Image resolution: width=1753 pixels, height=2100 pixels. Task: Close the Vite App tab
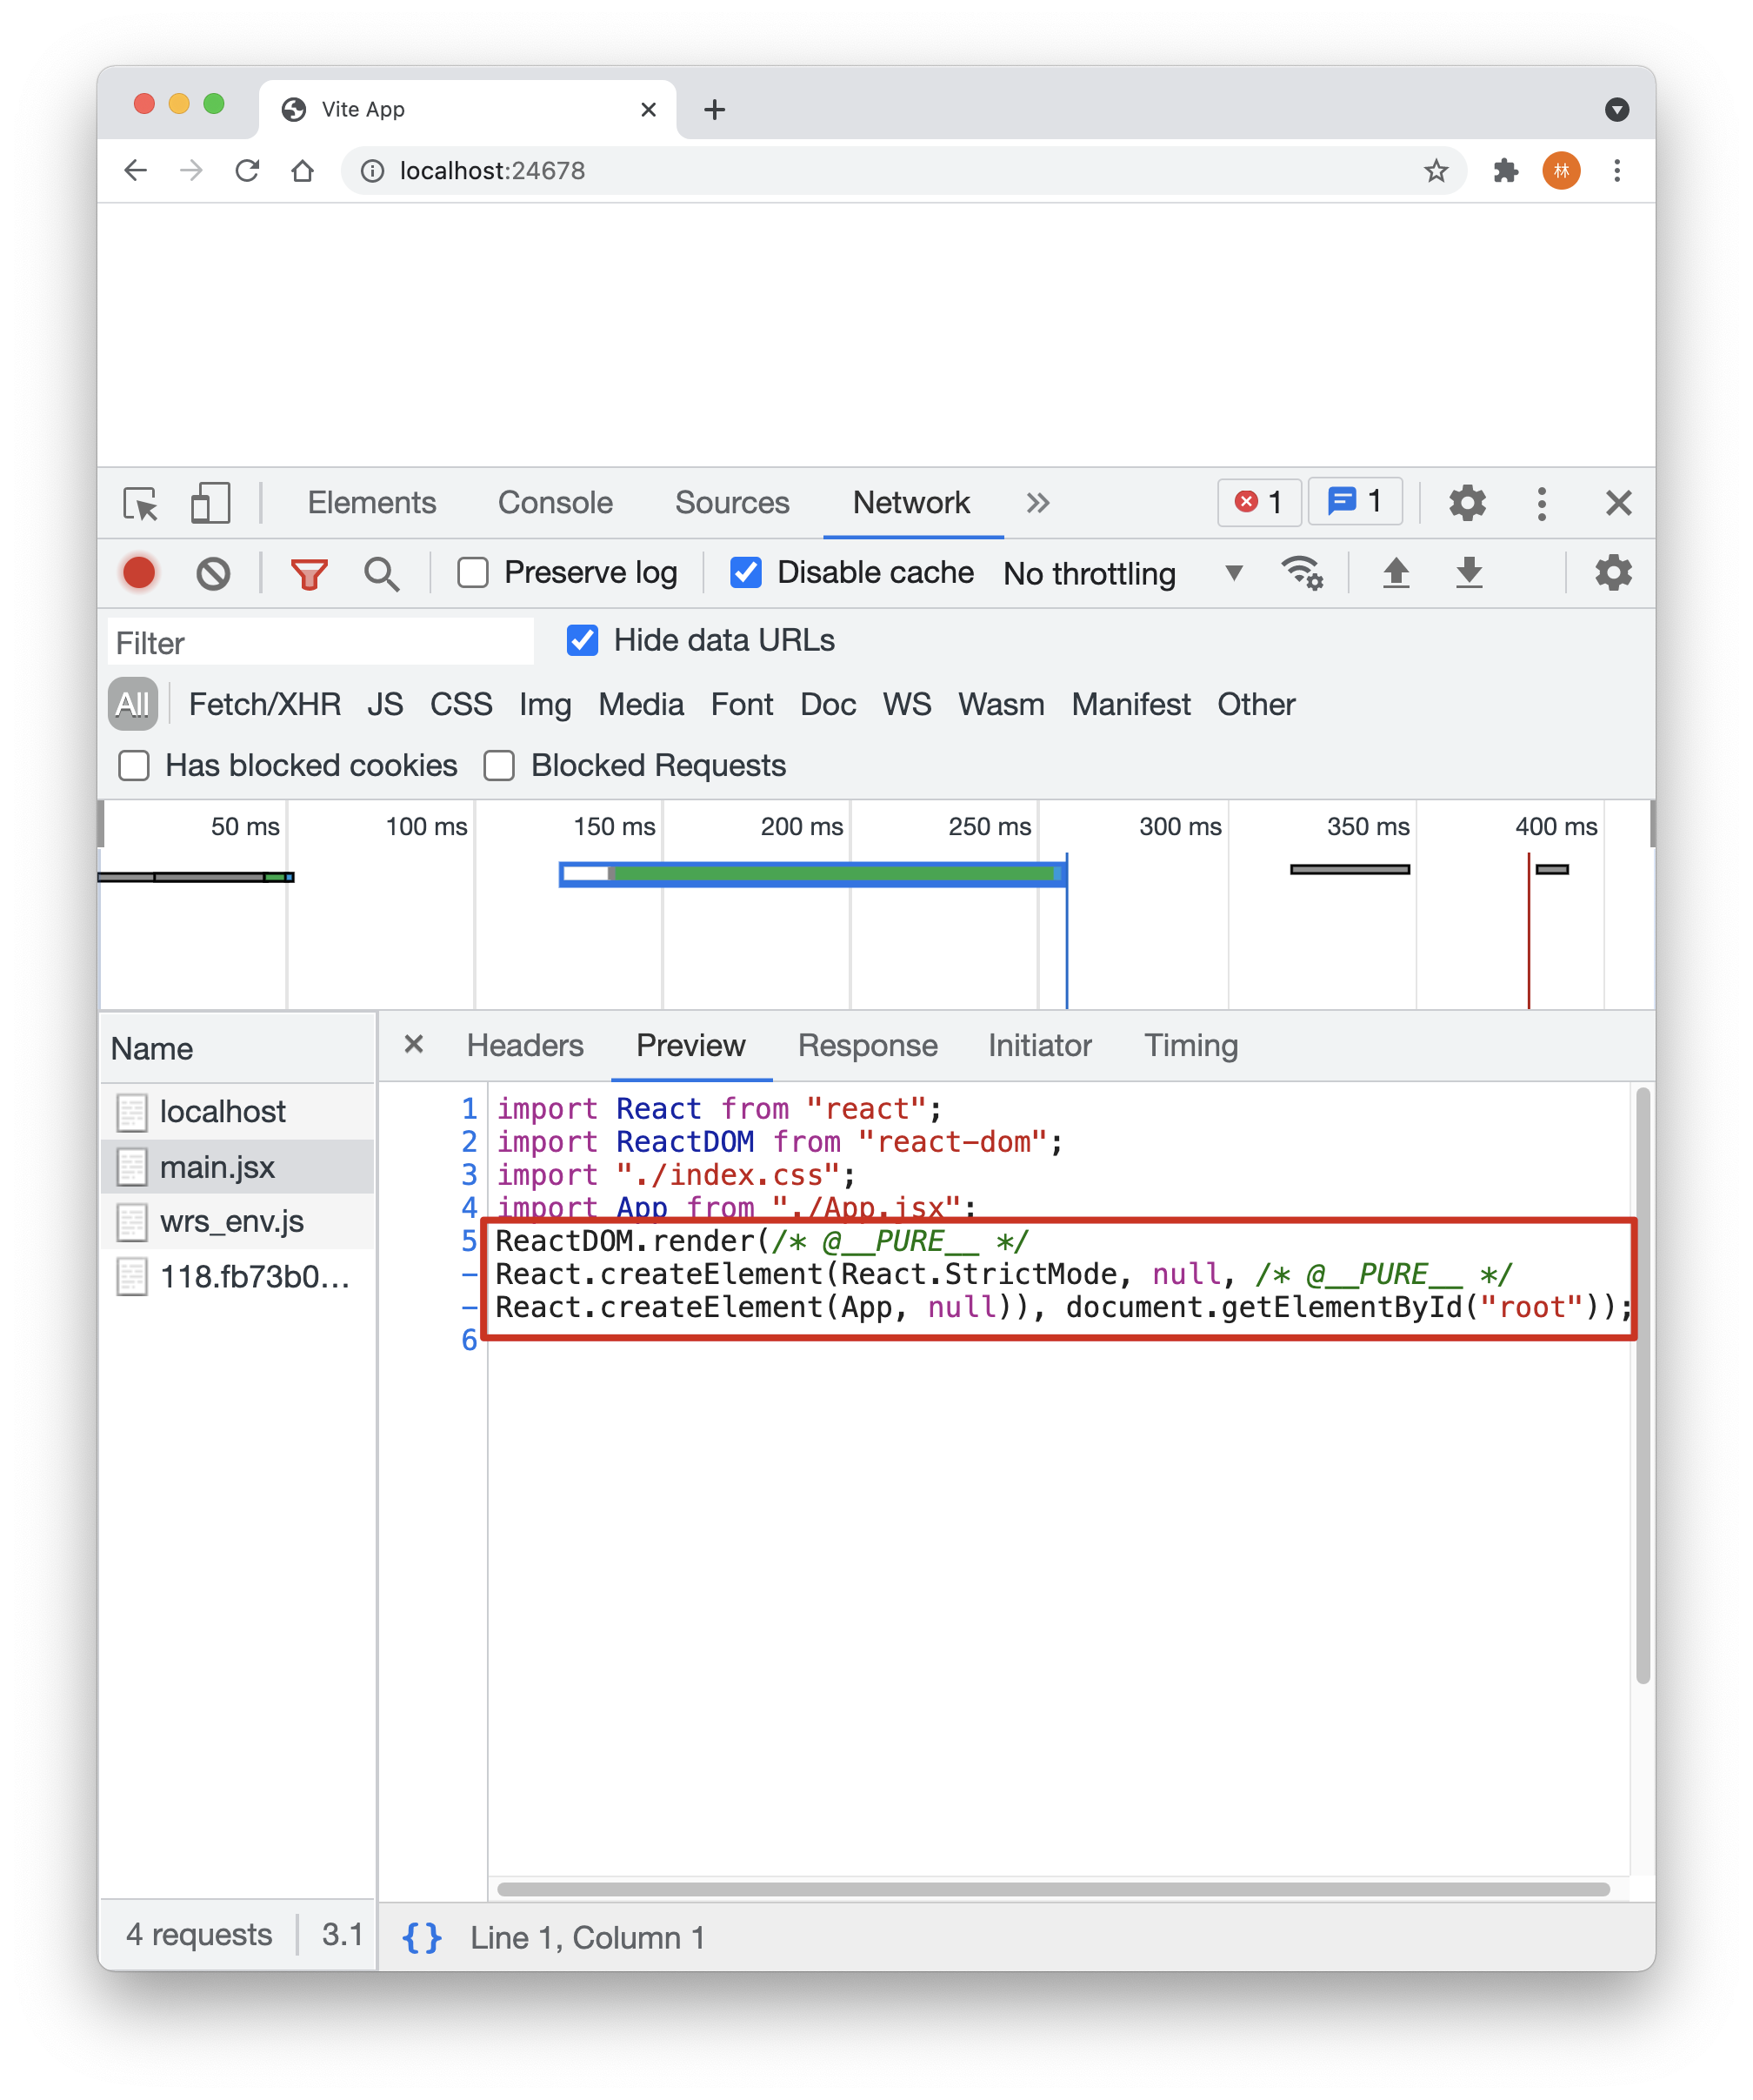click(649, 109)
